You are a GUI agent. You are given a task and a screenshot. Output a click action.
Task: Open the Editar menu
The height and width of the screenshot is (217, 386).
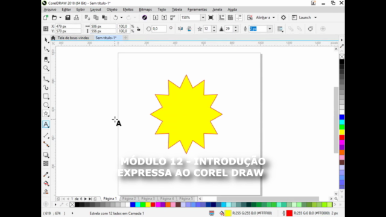(x=66, y=10)
